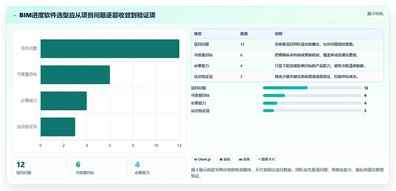Click the 必要能力 bar in chart

click(64, 101)
